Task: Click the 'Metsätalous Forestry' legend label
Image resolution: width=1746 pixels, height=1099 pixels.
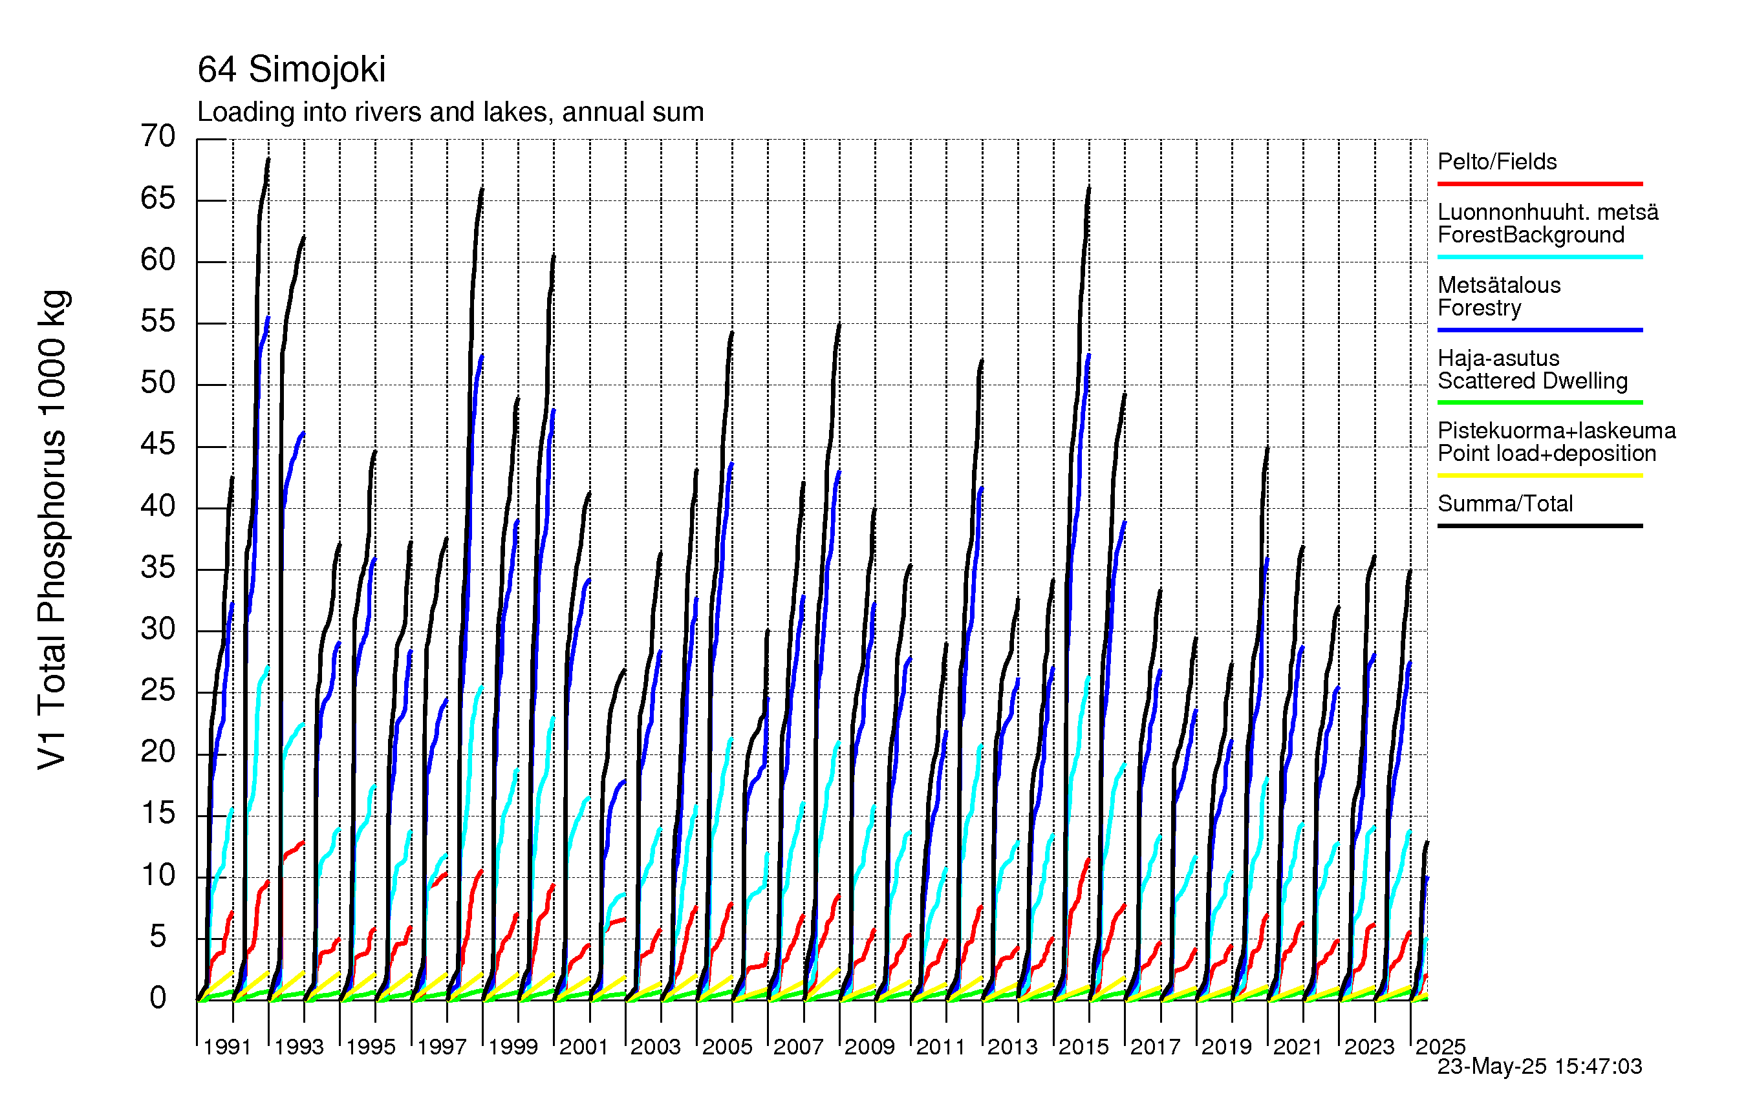Action: click(1500, 297)
